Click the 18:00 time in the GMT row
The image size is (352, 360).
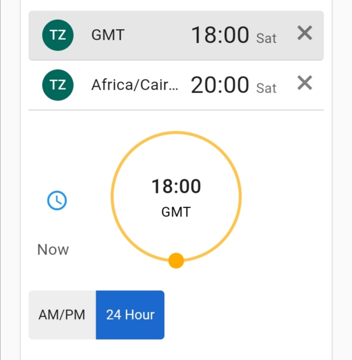point(220,35)
